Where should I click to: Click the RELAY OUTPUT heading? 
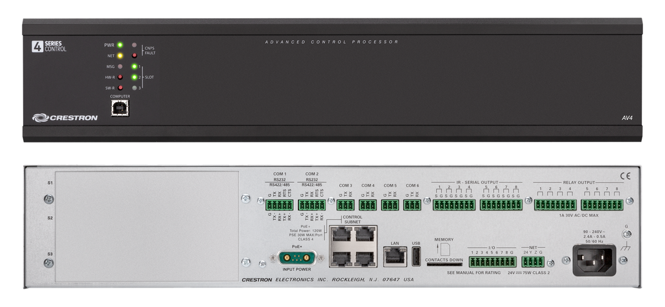point(579,182)
